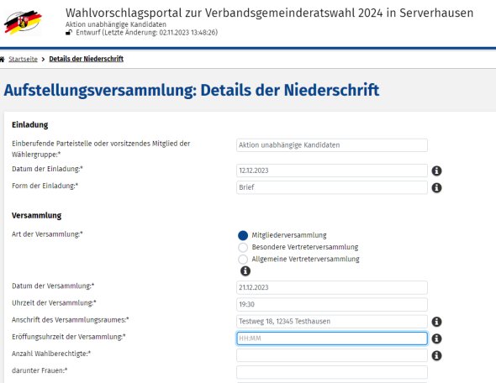Click the home icon in breadcrumb
The width and height of the screenshot is (496, 383).
coord(3,59)
